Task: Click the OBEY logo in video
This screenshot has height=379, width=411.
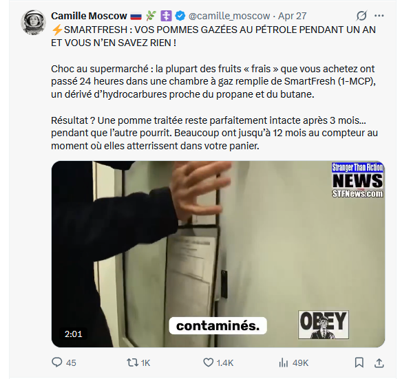Action: [x=324, y=325]
